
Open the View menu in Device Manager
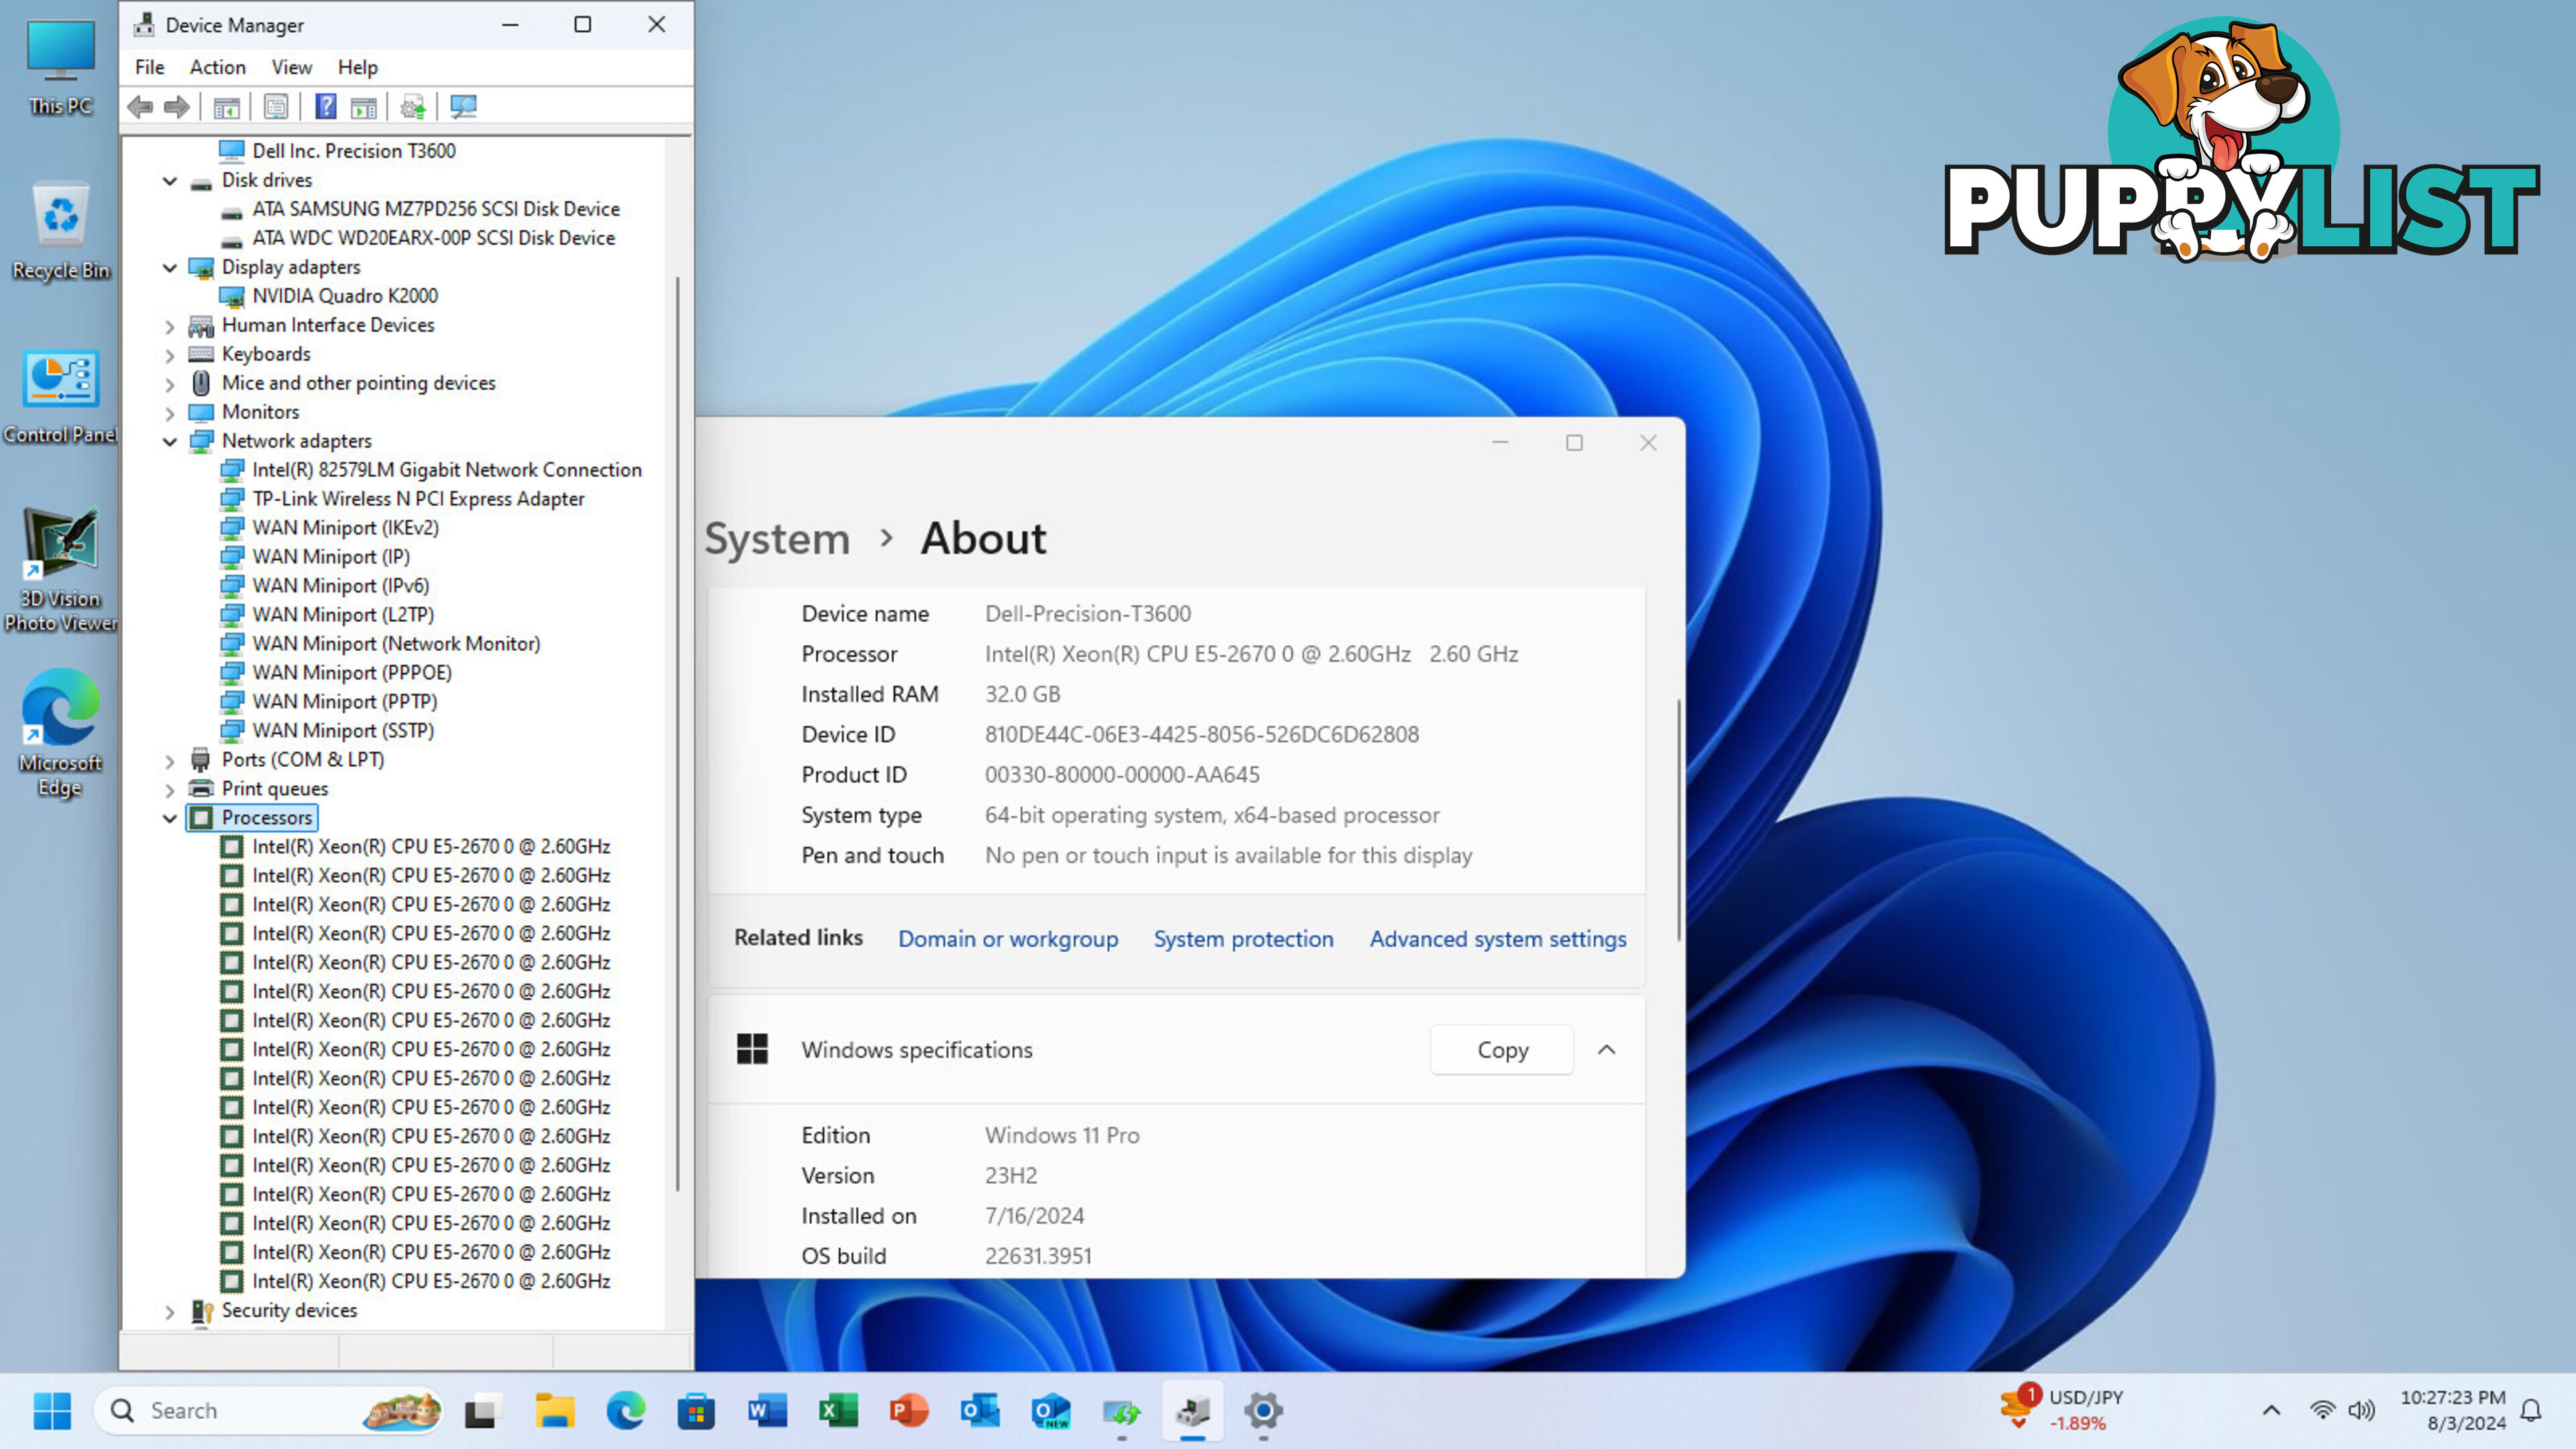click(x=292, y=67)
